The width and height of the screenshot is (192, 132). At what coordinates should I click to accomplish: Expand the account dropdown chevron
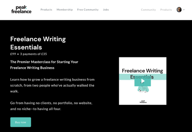[184, 10]
